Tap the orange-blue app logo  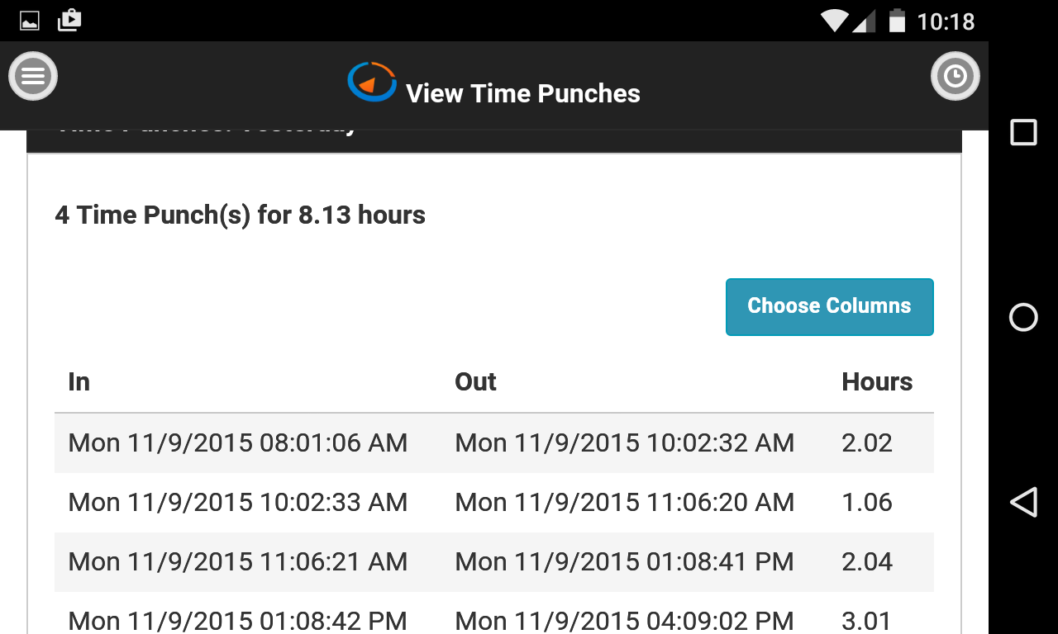[x=372, y=83]
